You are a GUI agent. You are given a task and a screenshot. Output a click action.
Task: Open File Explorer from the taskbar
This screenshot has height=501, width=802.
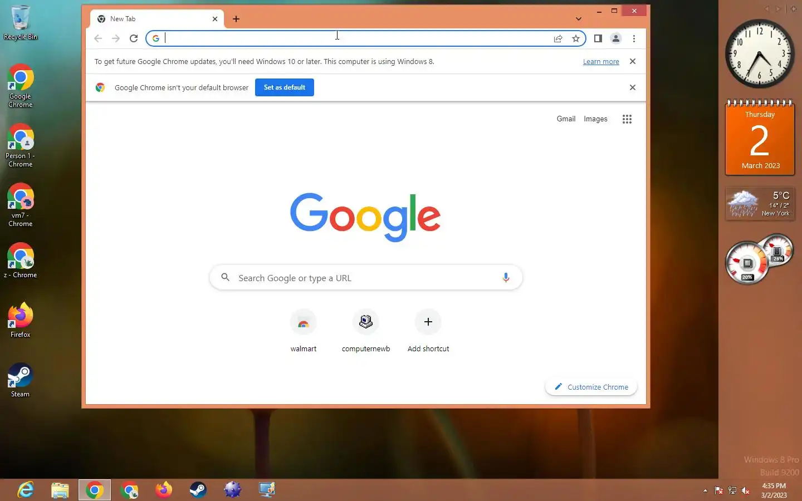(x=60, y=490)
